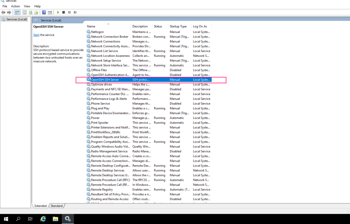Click the Back arrow in toolbar
Image resolution: width=350 pixels, height=224 pixels.
coord(4,12)
